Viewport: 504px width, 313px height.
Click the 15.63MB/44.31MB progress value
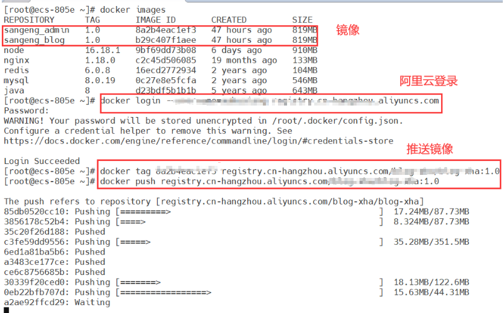click(431, 292)
